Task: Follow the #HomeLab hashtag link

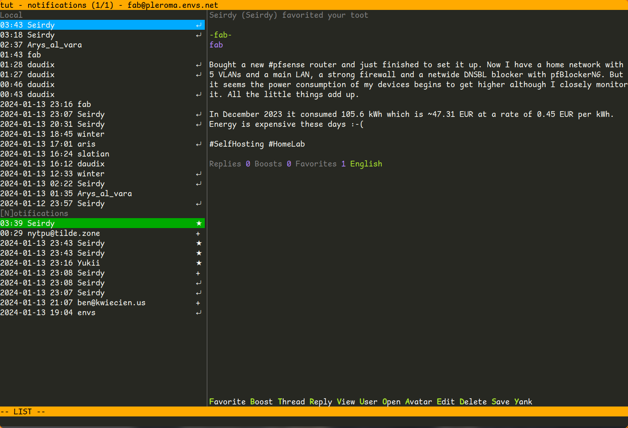Action: pyautogui.click(x=286, y=144)
